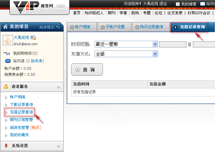The width and height of the screenshot is (215, 152).
Task: Click the arrow icon on 子账户设置 tab
Action: (x=103, y=27)
